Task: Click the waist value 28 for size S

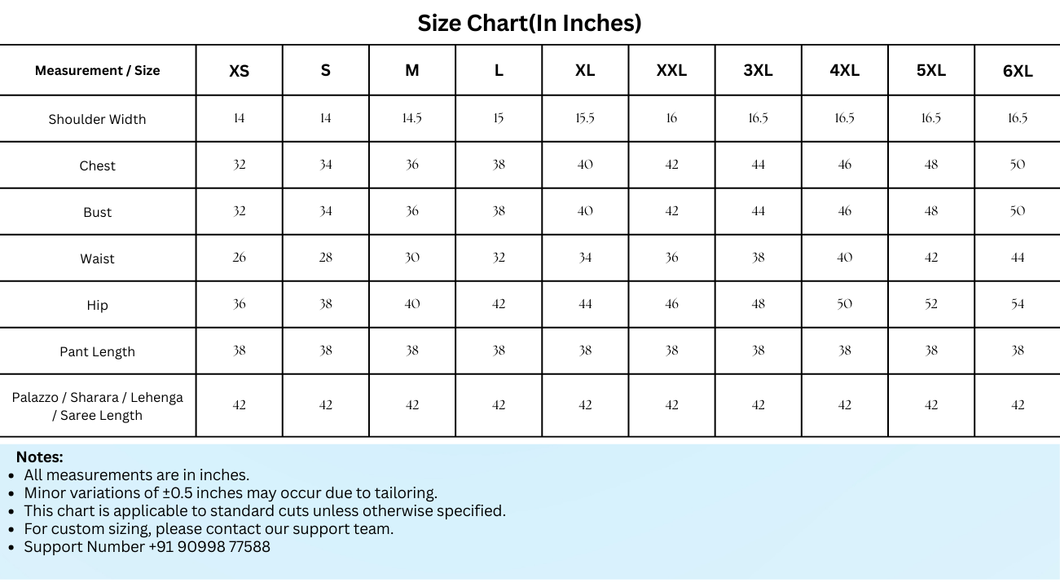Action: (x=326, y=258)
